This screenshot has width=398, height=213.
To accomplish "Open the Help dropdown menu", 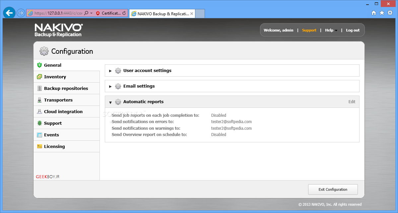I will click(331, 30).
